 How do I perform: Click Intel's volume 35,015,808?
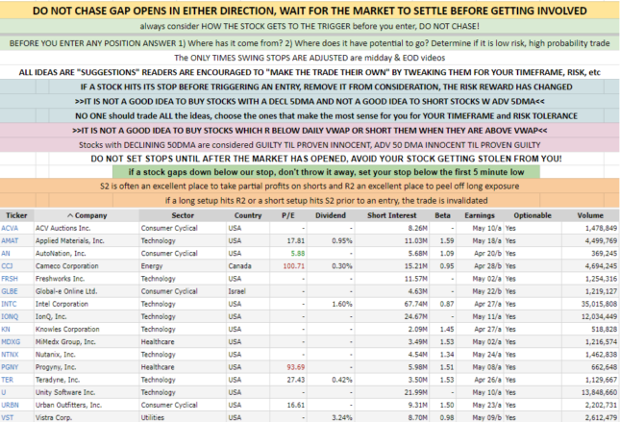(x=599, y=304)
